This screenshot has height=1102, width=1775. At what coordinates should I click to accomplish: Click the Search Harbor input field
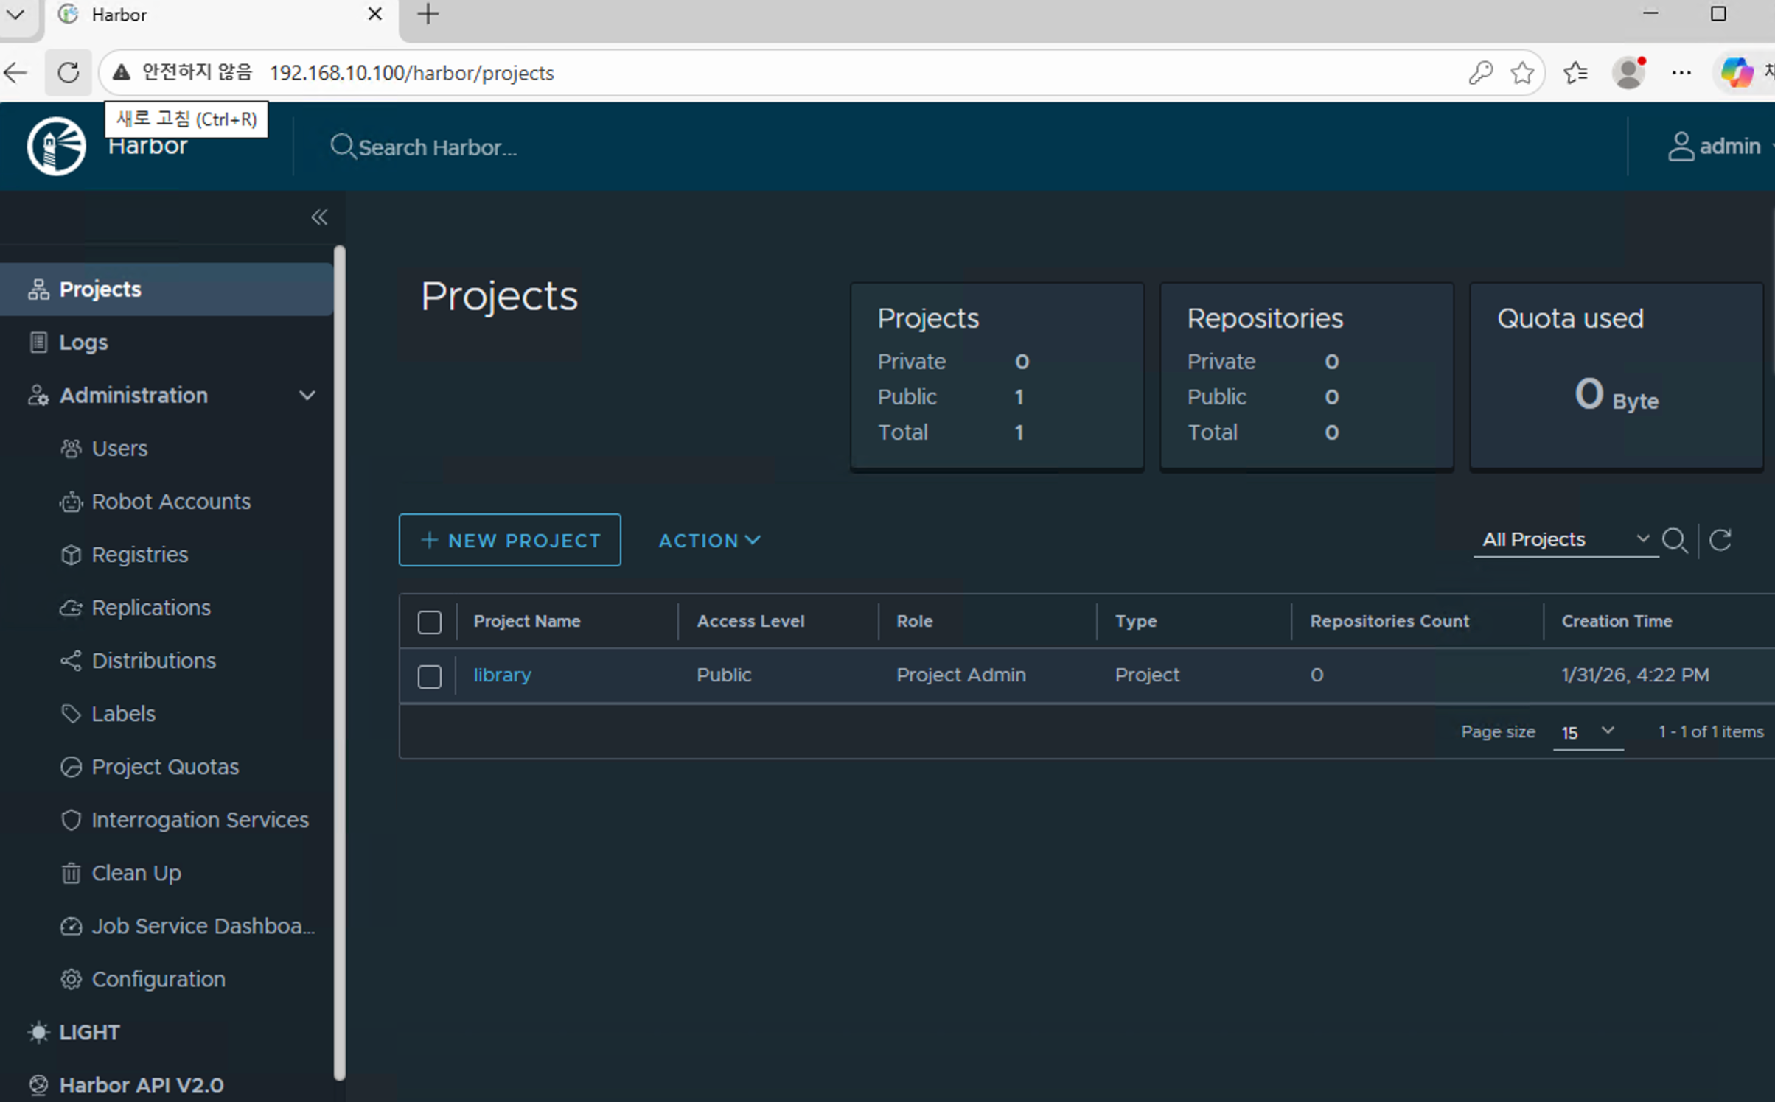(437, 147)
